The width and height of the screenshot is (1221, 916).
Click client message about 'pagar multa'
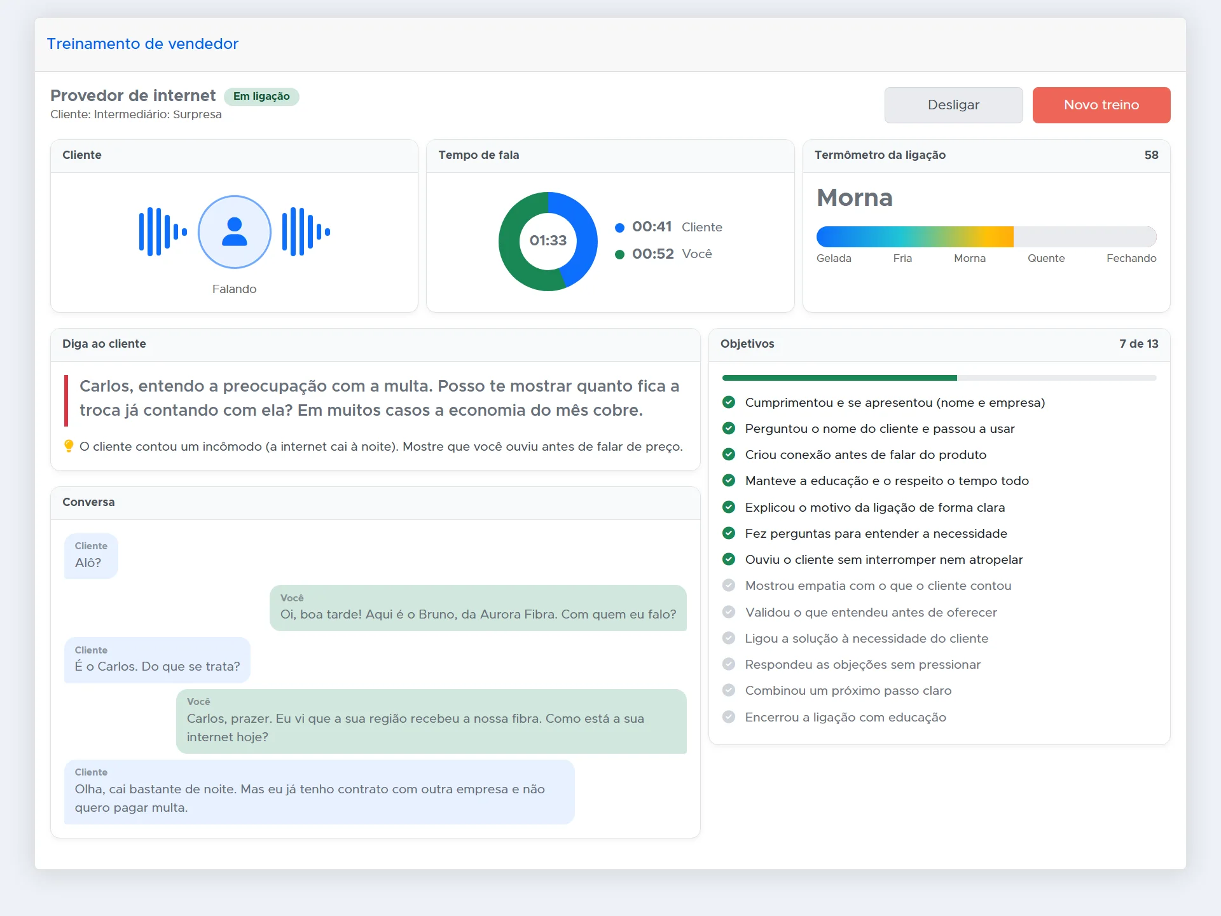[x=319, y=792]
